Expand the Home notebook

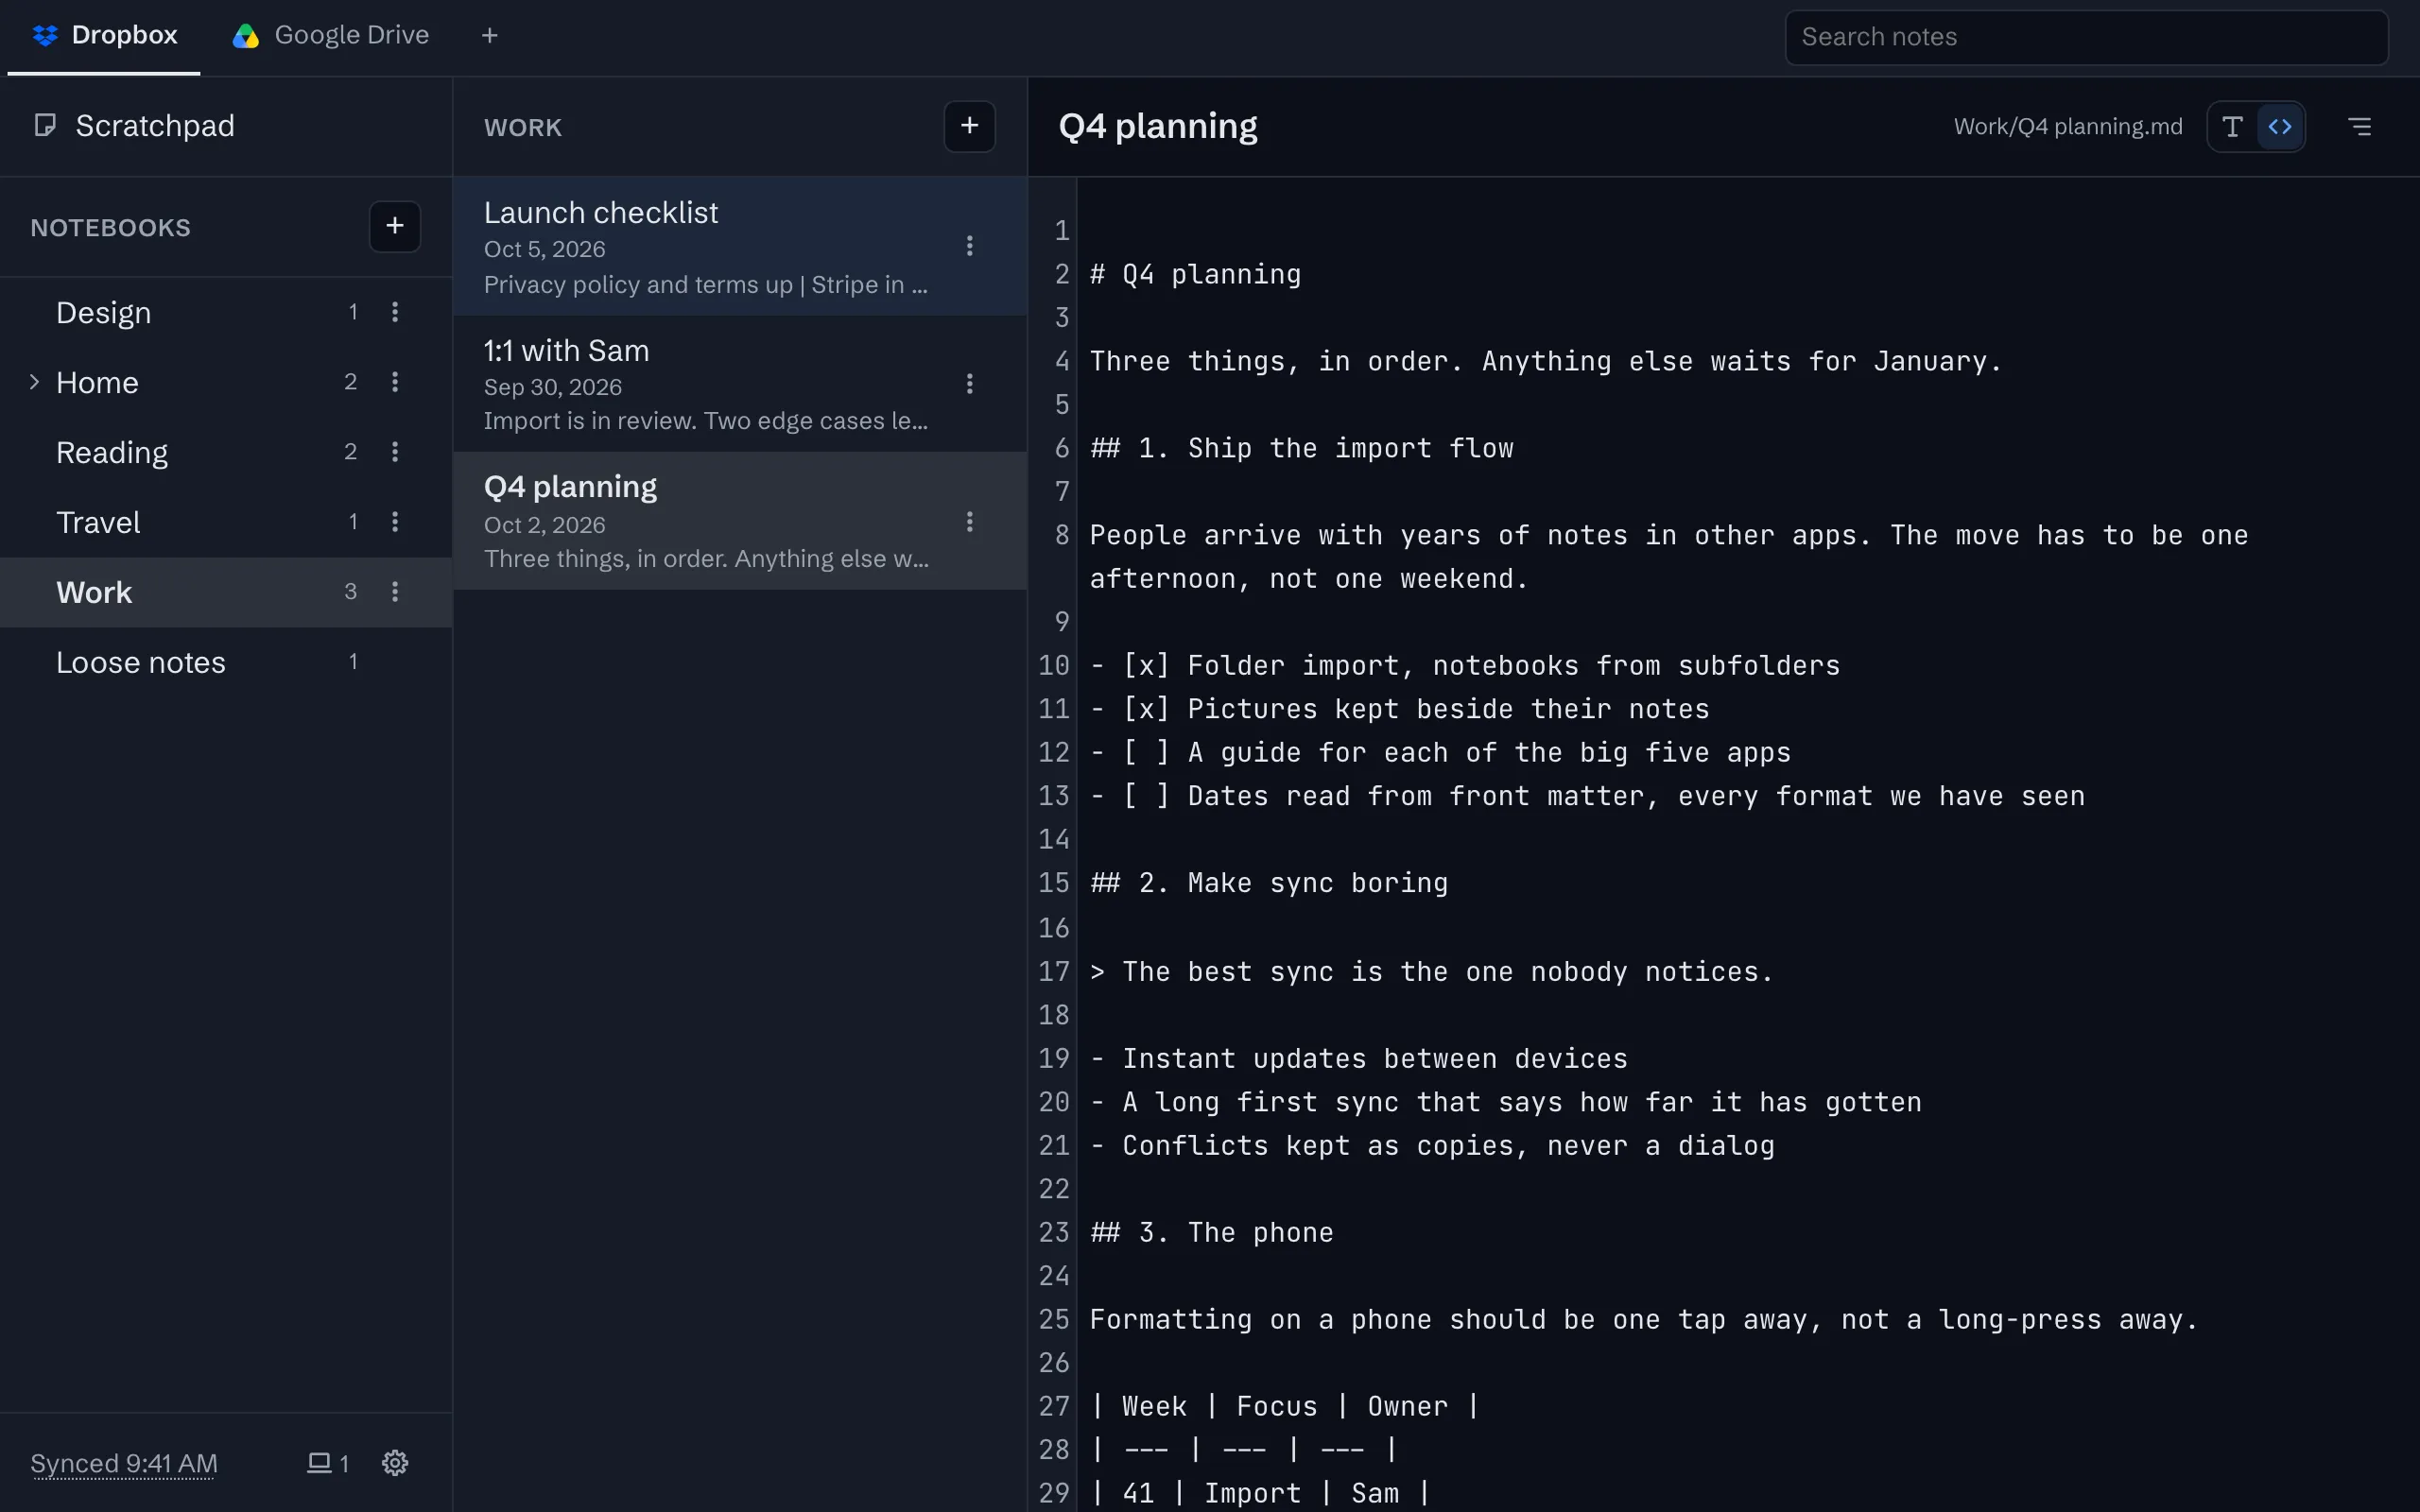coord(34,382)
